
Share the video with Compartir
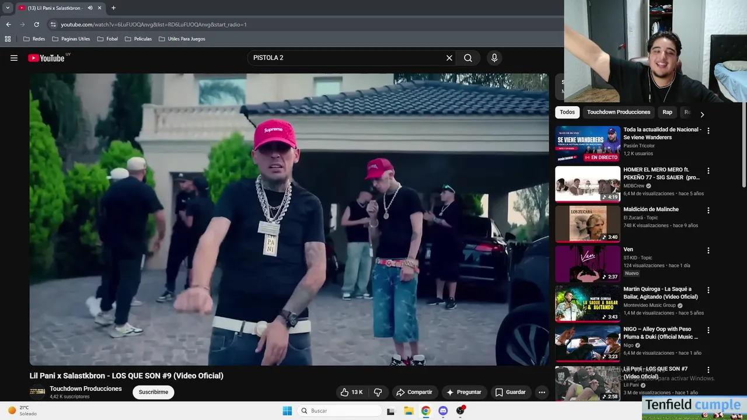(x=414, y=392)
